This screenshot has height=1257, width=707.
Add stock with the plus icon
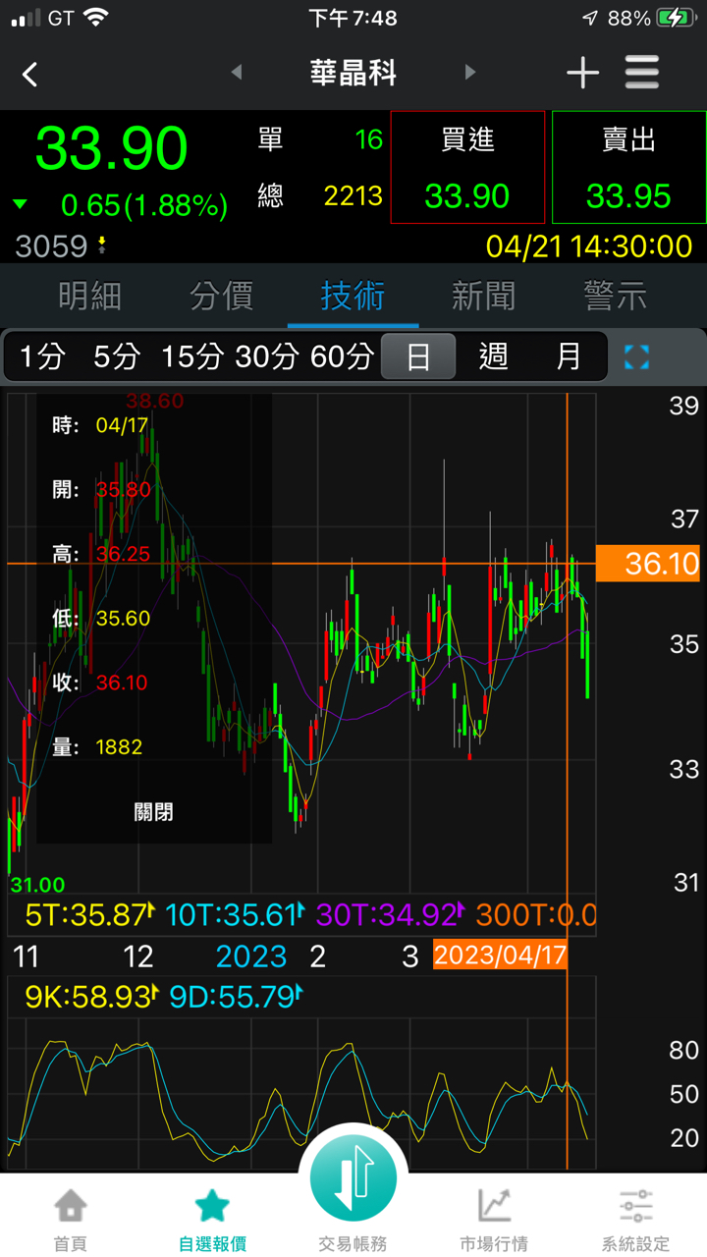tap(582, 73)
